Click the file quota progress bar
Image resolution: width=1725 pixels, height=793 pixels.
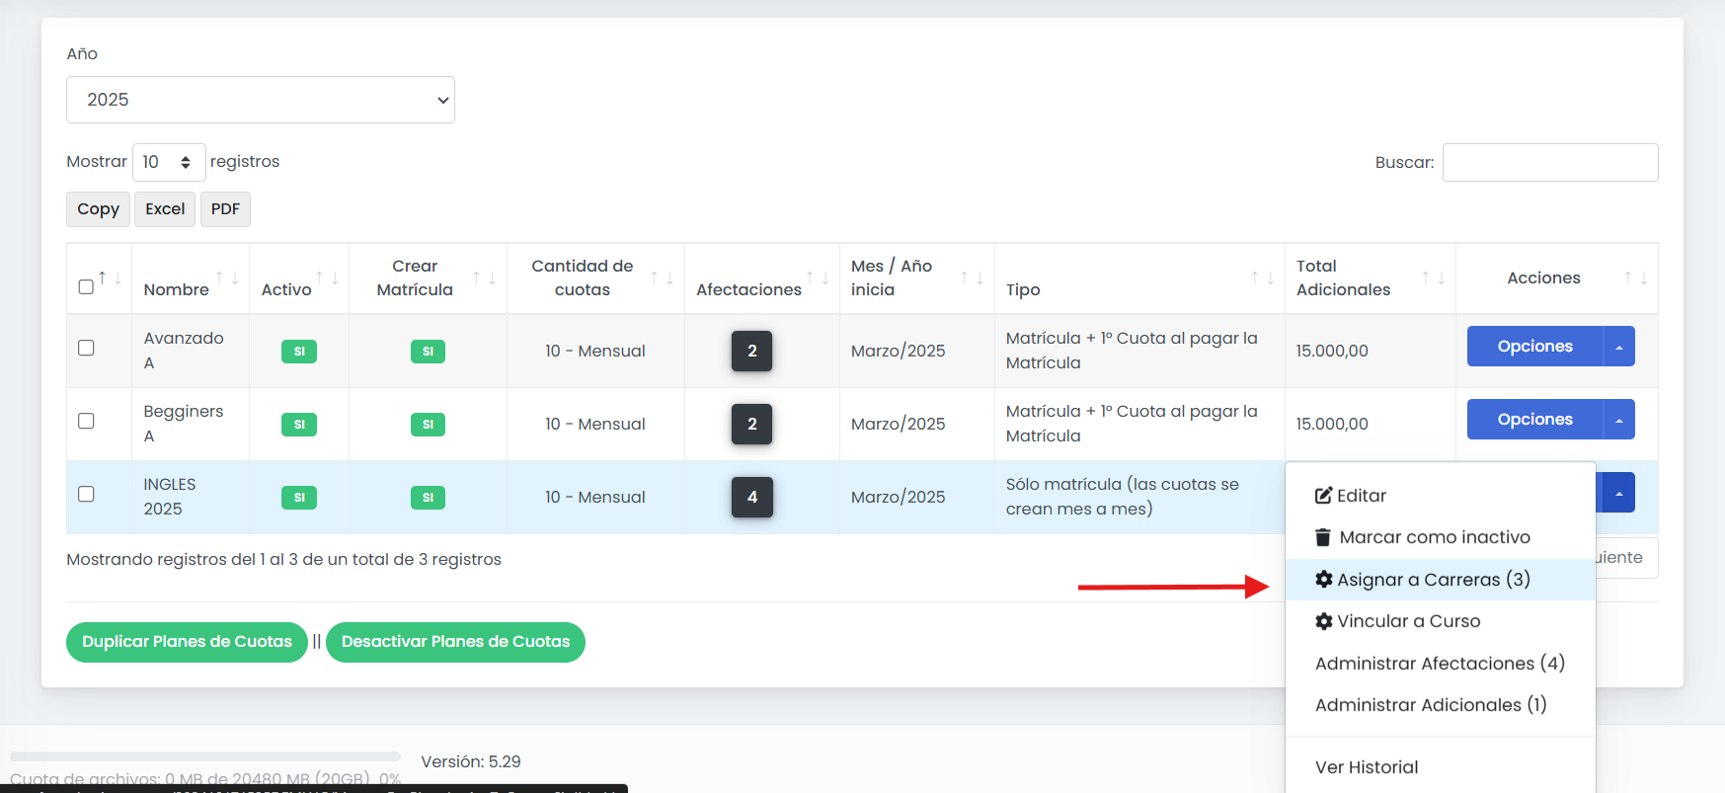click(205, 756)
